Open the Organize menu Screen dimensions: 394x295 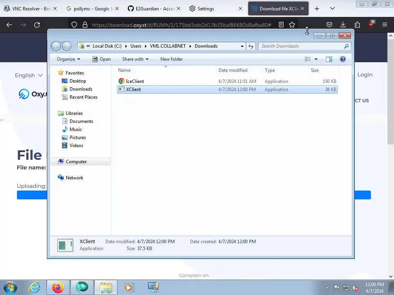(x=68, y=59)
